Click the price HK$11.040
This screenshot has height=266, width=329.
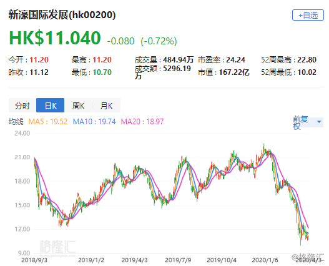click(55, 38)
